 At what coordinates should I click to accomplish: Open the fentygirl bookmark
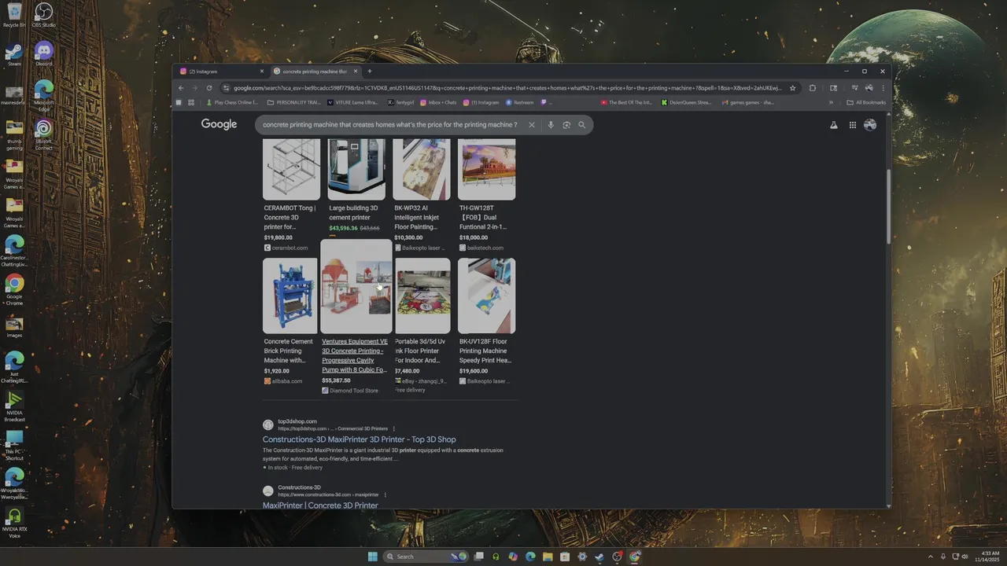tap(401, 102)
